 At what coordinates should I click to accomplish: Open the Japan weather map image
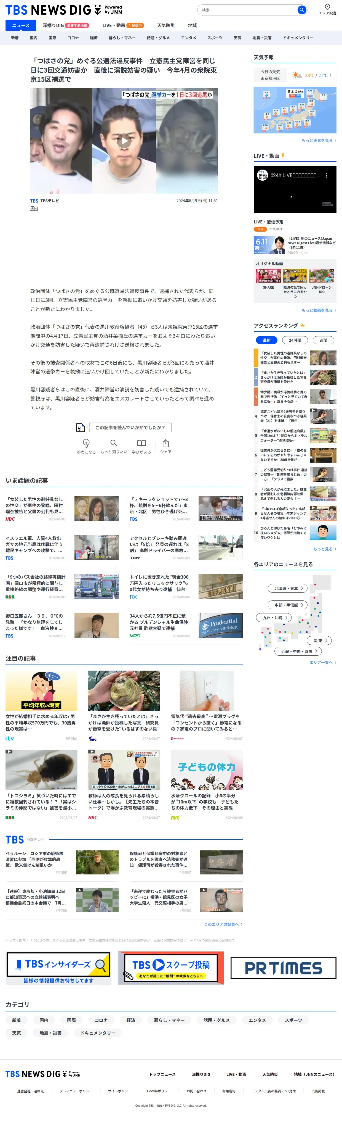[295, 110]
